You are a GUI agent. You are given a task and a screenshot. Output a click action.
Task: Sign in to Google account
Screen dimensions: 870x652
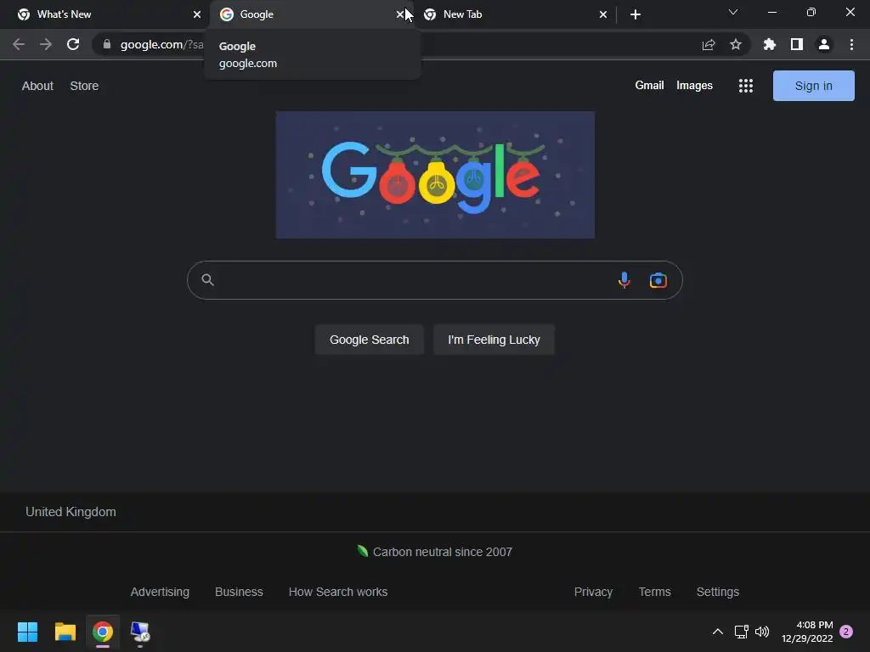[x=813, y=86]
